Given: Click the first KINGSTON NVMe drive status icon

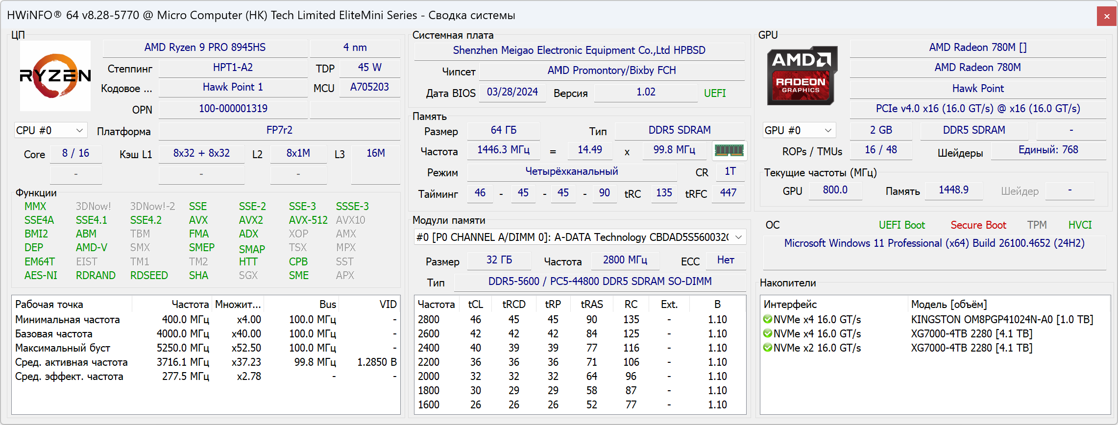Looking at the screenshot, I should (x=768, y=319).
